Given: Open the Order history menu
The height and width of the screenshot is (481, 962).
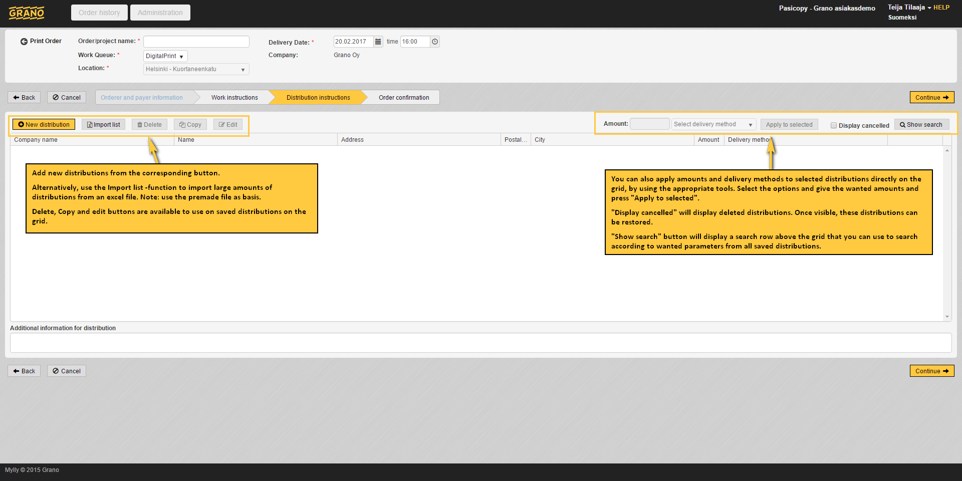Looking at the screenshot, I should 99,13.
